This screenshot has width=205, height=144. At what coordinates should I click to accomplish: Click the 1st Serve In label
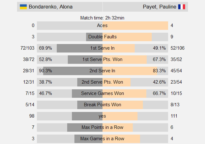click(x=102, y=48)
